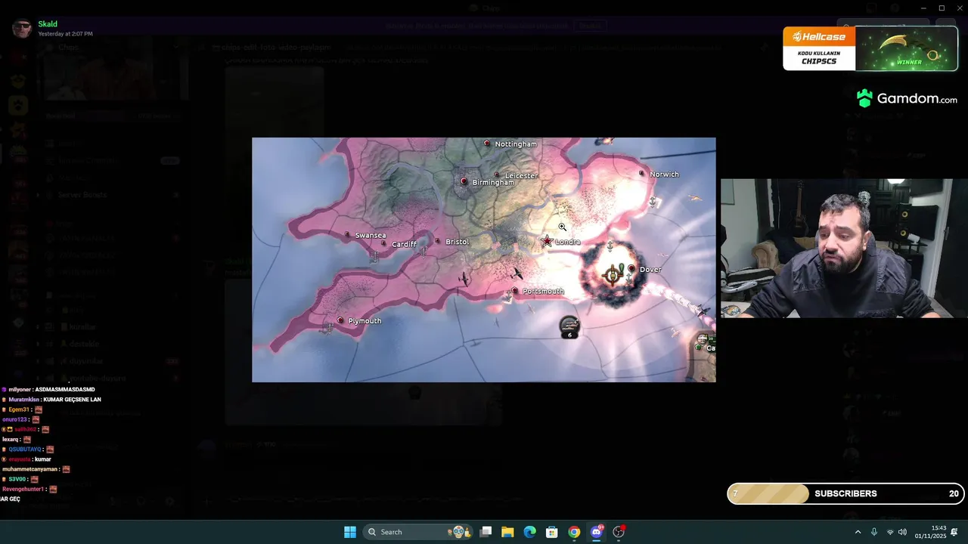Open the OBS icon on the taskbar

click(x=619, y=532)
